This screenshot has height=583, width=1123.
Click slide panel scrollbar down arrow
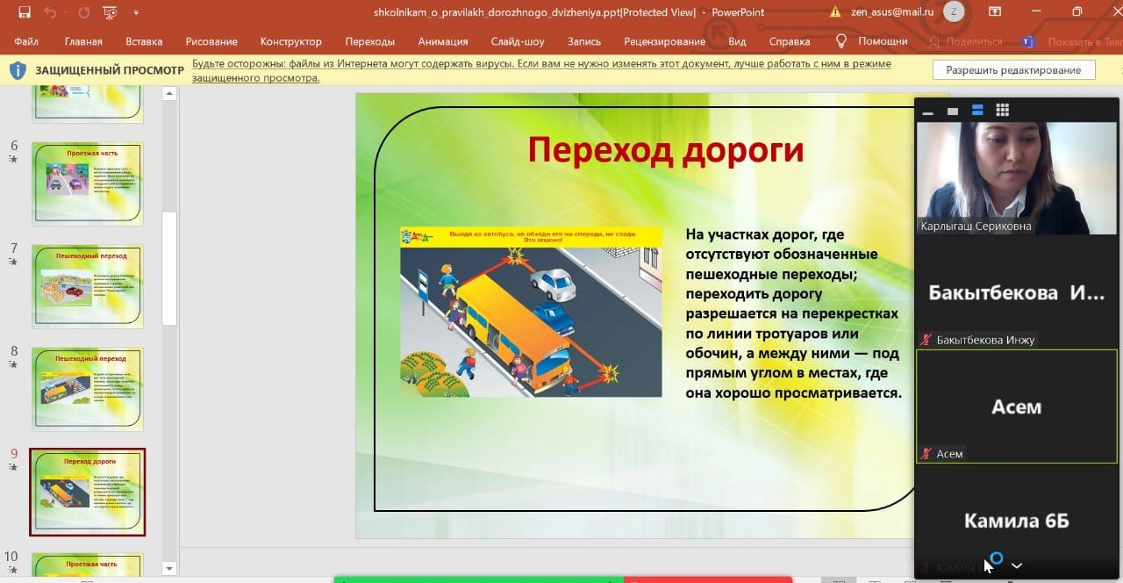[170, 569]
